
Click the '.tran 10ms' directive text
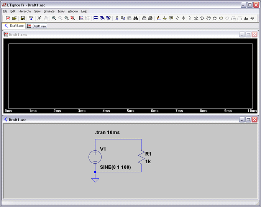[x=107, y=132]
